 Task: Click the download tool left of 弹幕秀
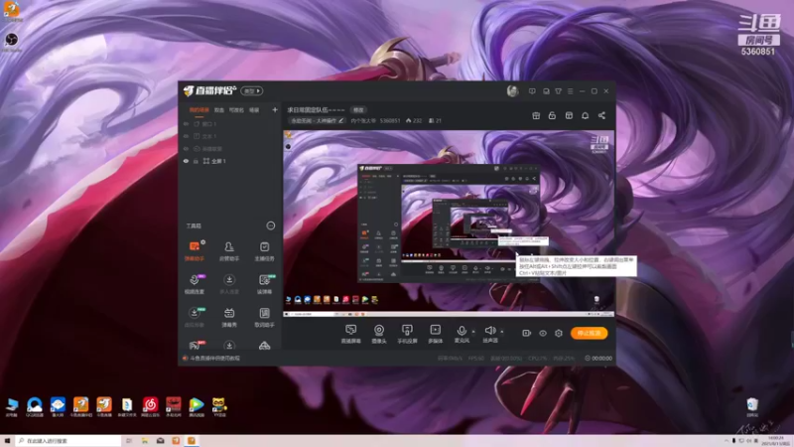[195, 317]
